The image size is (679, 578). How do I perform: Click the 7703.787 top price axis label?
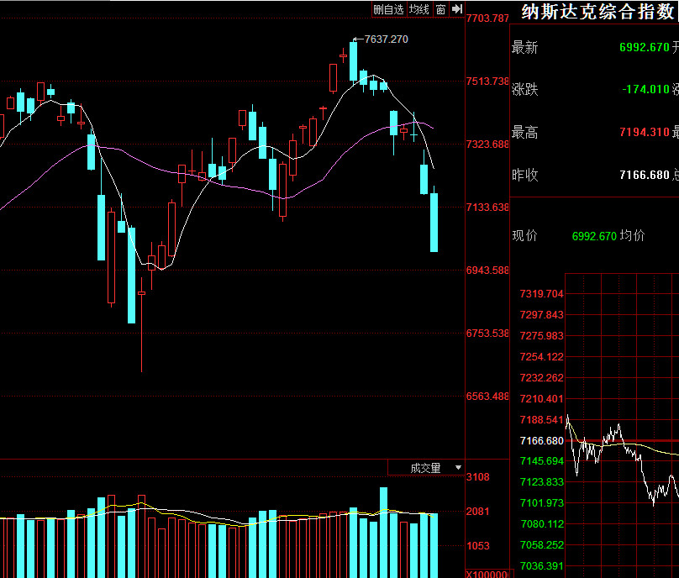(x=487, y=18)
